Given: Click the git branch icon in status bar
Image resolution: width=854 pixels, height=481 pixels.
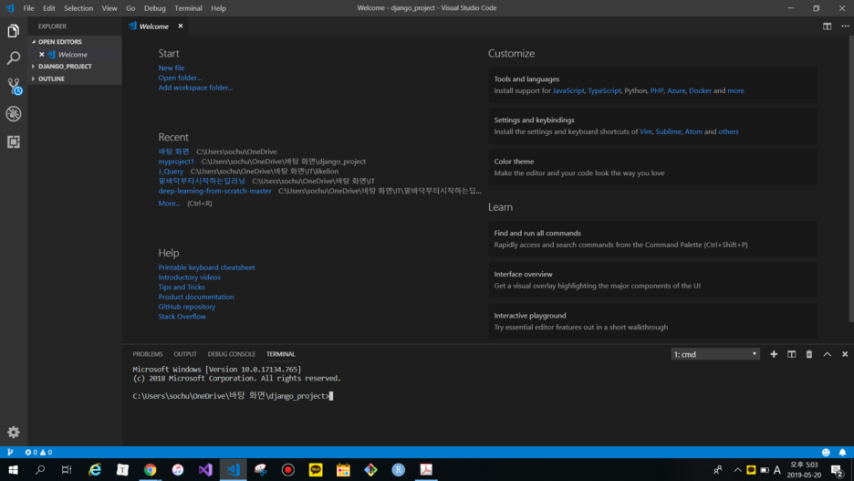Looking at the screenshot, I should [10, 452].
